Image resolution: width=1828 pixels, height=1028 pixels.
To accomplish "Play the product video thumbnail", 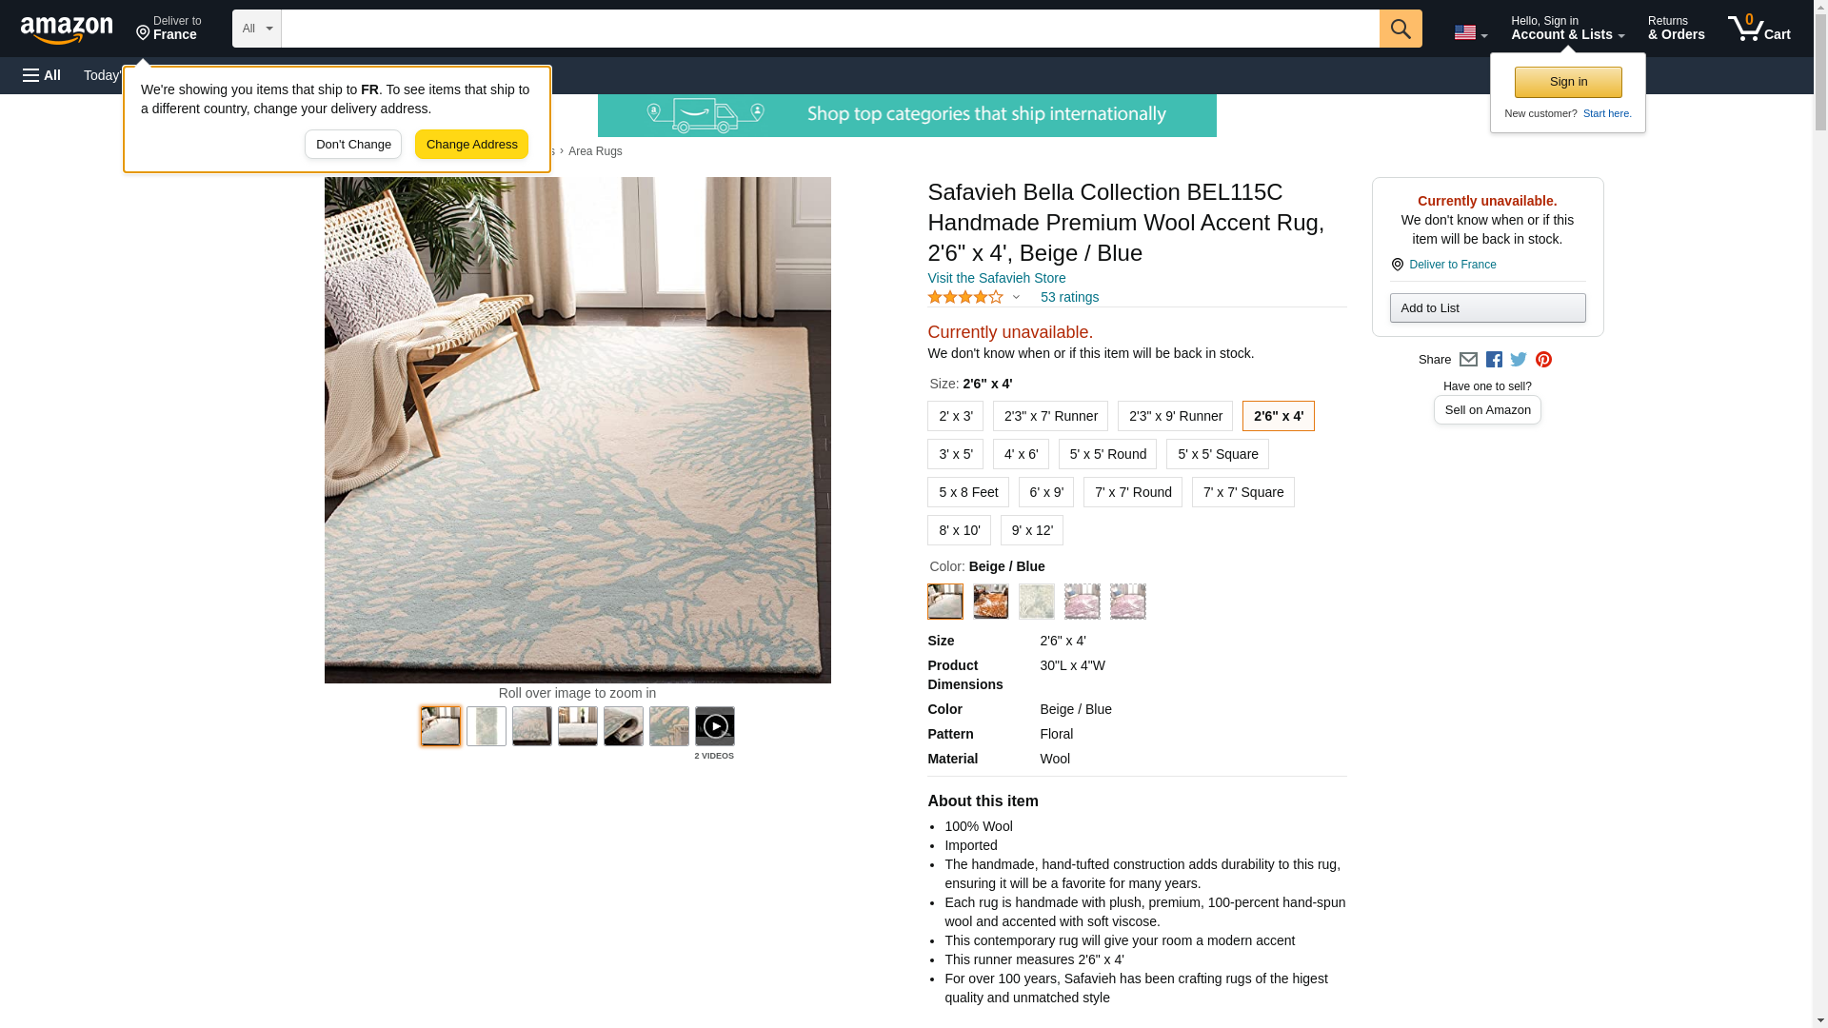I will tap(714, 726).
